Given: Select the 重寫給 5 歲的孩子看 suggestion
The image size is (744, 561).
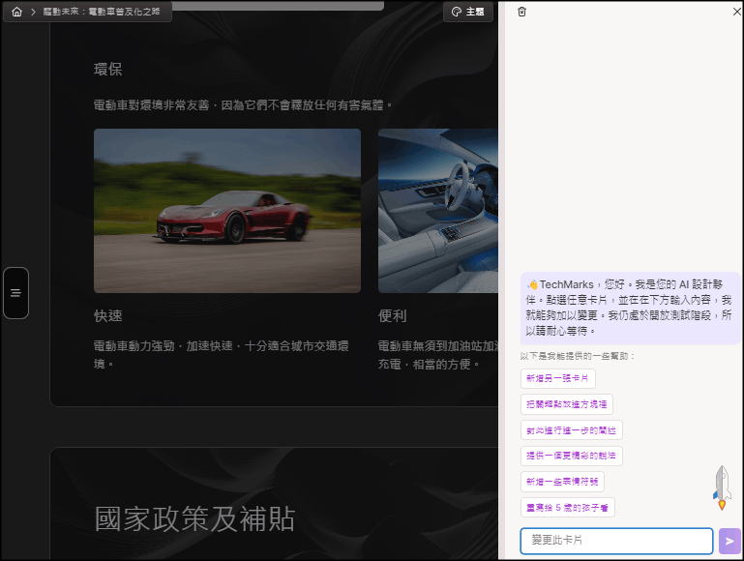Looking at the screenshot, I should (567, 507).
